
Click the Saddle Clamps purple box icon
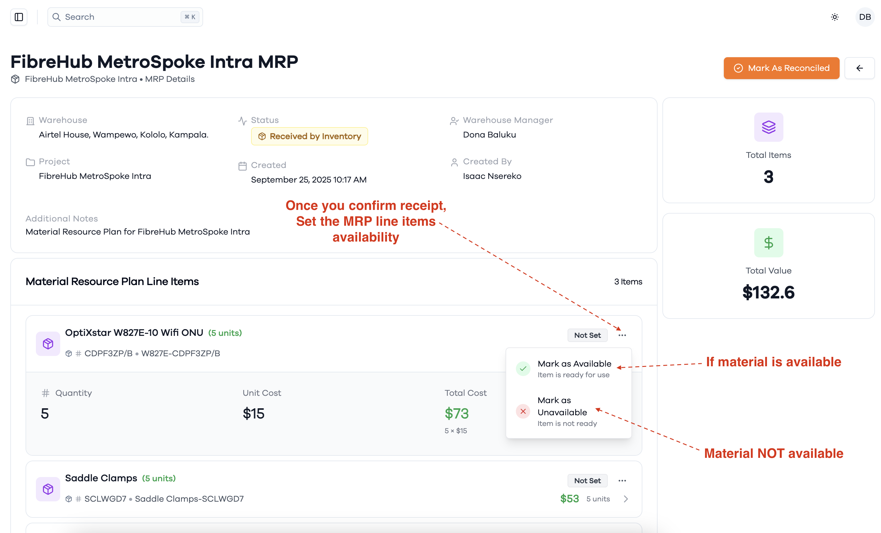(48, 489)
